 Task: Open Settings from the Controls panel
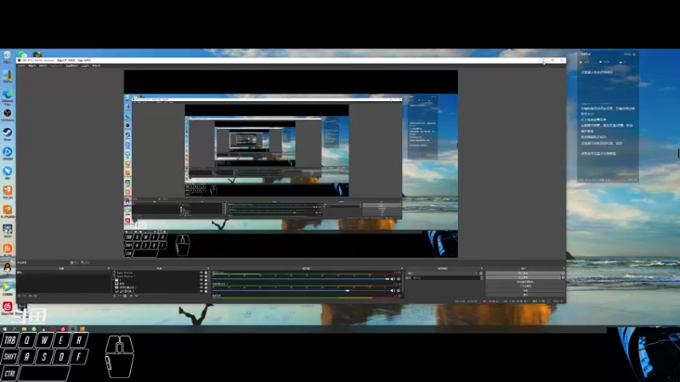[x=525, y=290]
